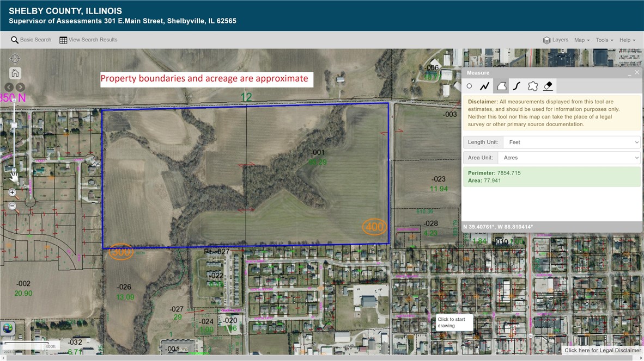Screen dimensions: 644x361
Task: Open the Length Unit dropdown
Action: (571, 142)
